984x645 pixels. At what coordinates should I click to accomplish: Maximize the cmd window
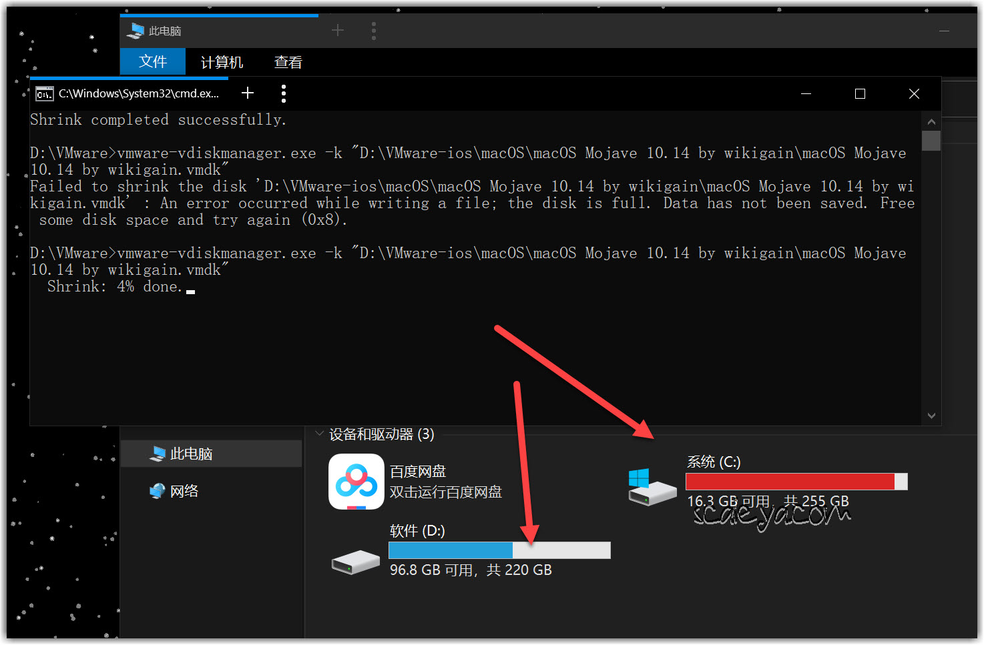tap(860, 94)
